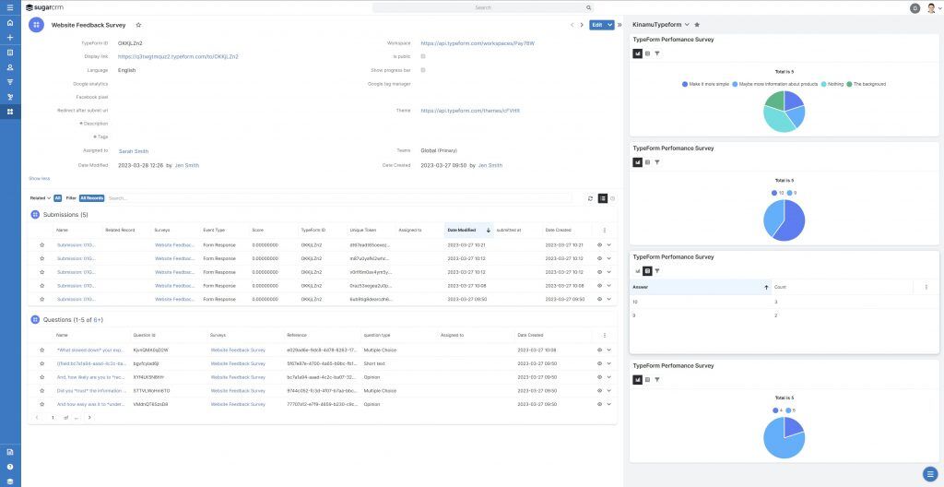944x487 pixels.
Task: Preview the submission modified 2023-03-27 10:21
Action: 599,245
